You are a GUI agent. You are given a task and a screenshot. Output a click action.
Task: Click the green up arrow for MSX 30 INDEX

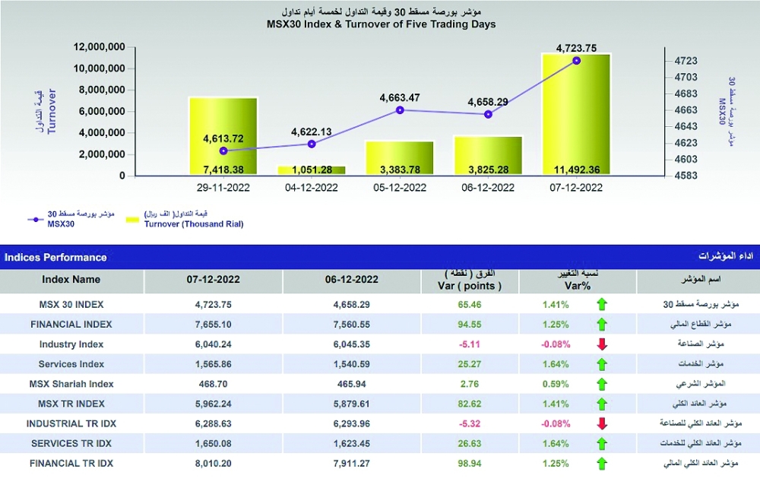click(603, 305)
